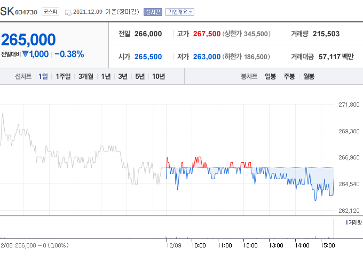Click the 262,120 y-axis label
The width and height of the screenshot is (363, 256).
click(349, 211)
